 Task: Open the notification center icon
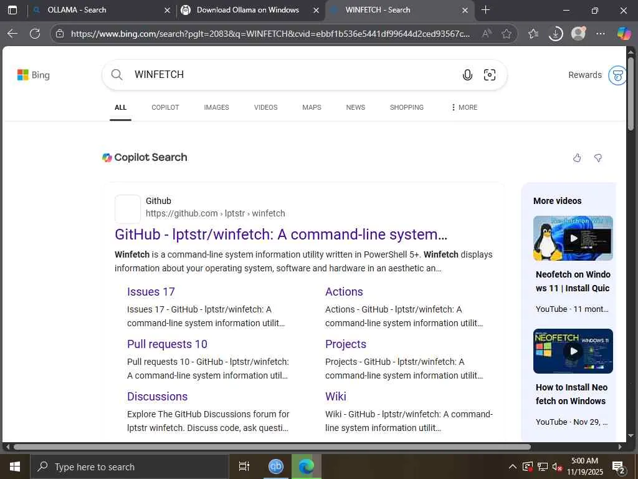click(619, 467)
